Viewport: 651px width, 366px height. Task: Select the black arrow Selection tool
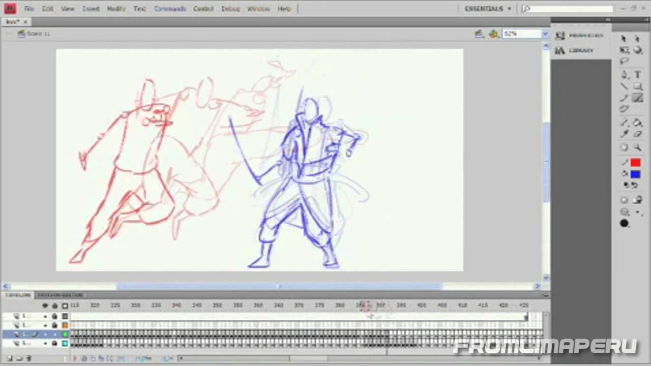[625, 39]
